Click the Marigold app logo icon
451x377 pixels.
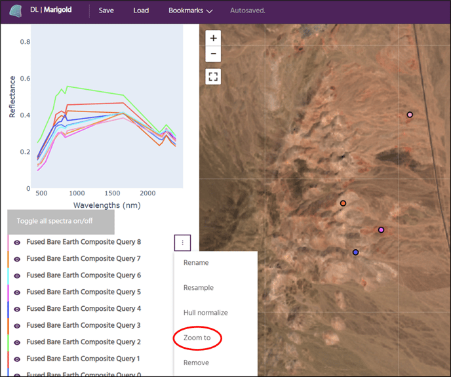(x=16, y=10)
